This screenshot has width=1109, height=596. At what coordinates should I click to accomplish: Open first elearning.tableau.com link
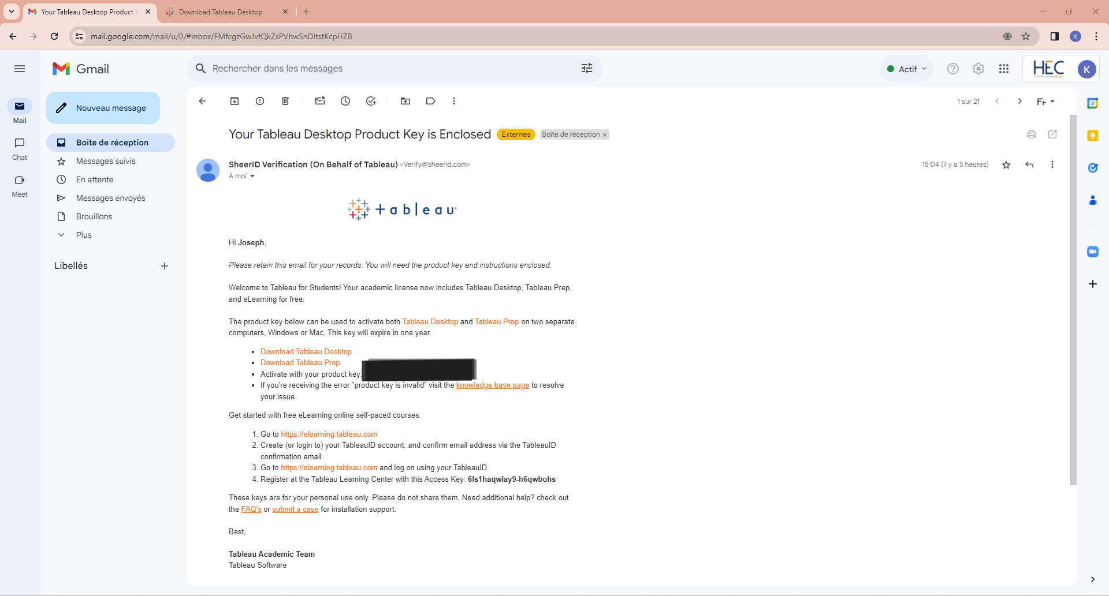(x=329, y=434)
